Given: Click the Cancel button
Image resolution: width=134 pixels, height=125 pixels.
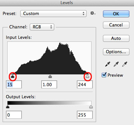Looking at the screenshot, I should 116,25.
